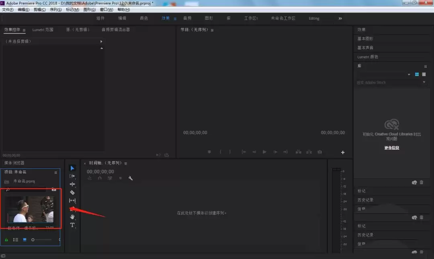Screen dimensions: 434x259
Task: Select the Slip tool
Action: click(72, 201)
